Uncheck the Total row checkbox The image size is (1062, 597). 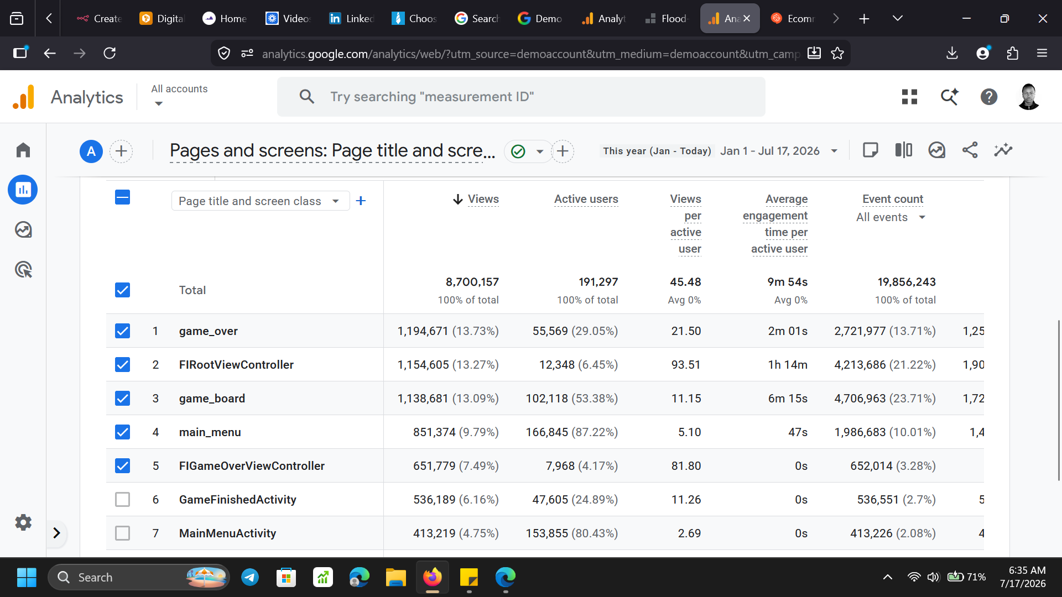coord(122,290)
